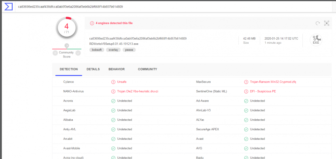Click the red warning icon for Cylance Unsafe
This screenshot has width=336, height=159.
[x=113, y=82]
